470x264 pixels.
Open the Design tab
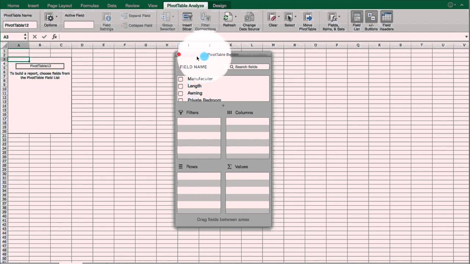point(220,5)
